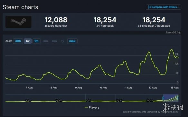The width and height of the screenshot is (188, 117).
Task: Click the left navigator range handle
Action: point(163,98)
